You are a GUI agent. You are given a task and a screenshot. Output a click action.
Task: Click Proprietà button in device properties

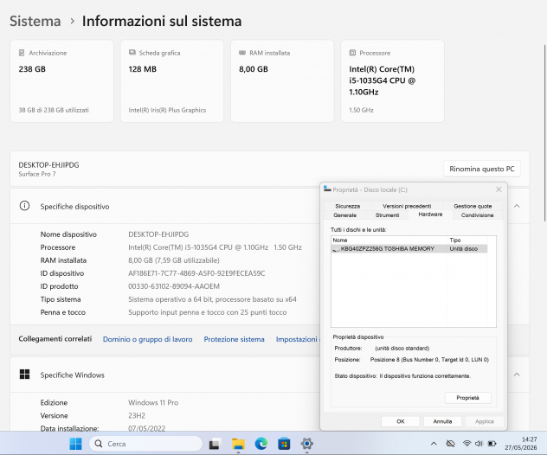click(x=468, y=398)
